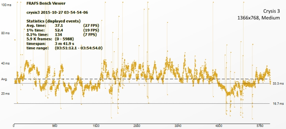Click the 4800 tick on x-axis
Viewport: 286px width, 129px height.
click(x=219, y=126)
